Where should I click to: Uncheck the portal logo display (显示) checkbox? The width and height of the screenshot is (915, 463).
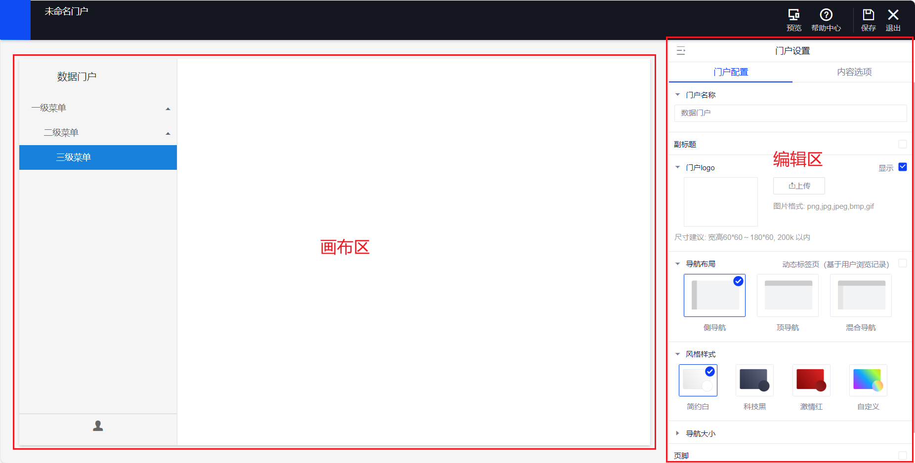(902, 167)
